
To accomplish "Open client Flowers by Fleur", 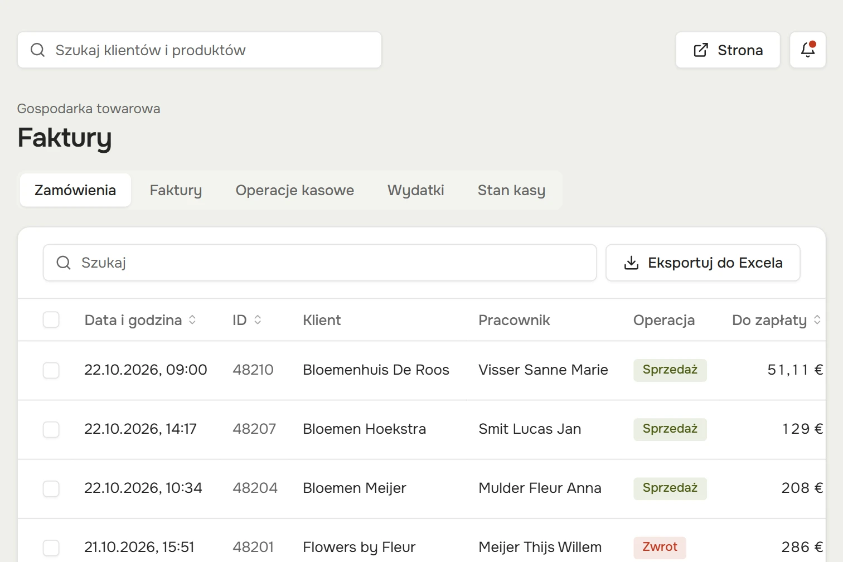I will tap(359, 547).
